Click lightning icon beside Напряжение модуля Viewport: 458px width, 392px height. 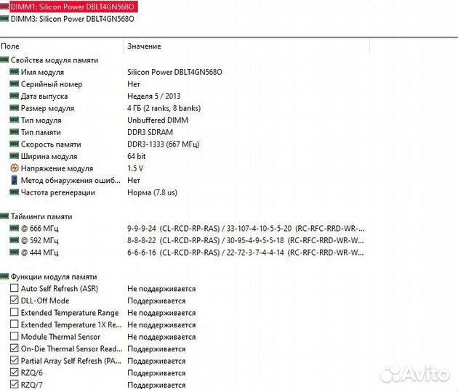14,168
